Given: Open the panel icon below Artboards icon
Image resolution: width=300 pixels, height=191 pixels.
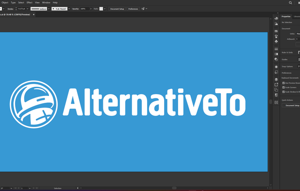Looking at the screenshot, I should (276, 95).
